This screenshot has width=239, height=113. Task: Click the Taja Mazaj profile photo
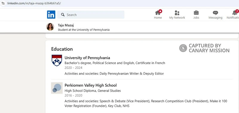pos(50,27)
